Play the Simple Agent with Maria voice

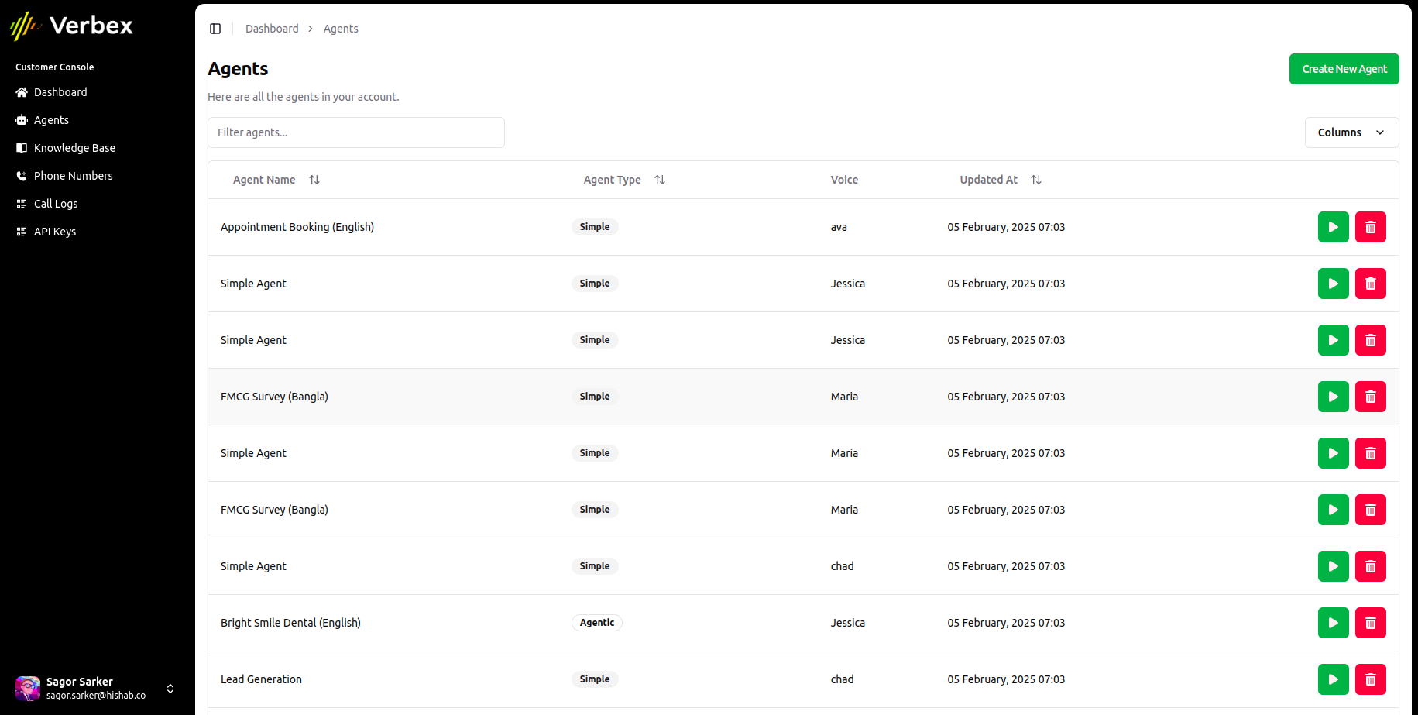tap(1333, 453)
